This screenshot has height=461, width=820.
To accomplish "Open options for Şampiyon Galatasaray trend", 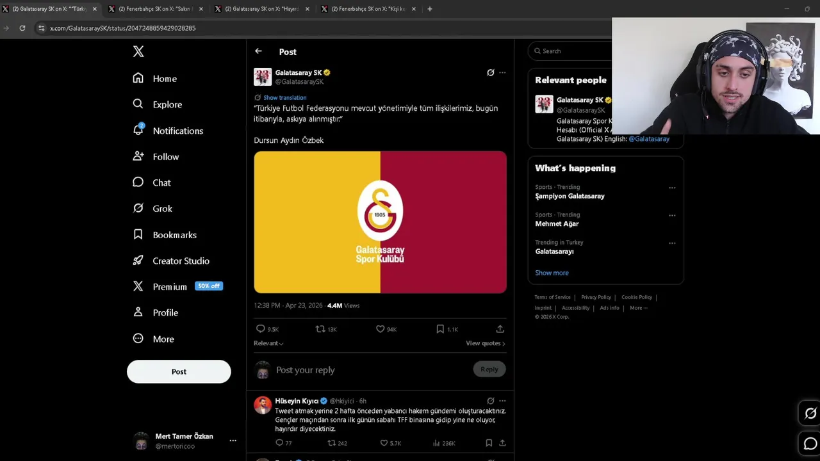I will [672, 188].
